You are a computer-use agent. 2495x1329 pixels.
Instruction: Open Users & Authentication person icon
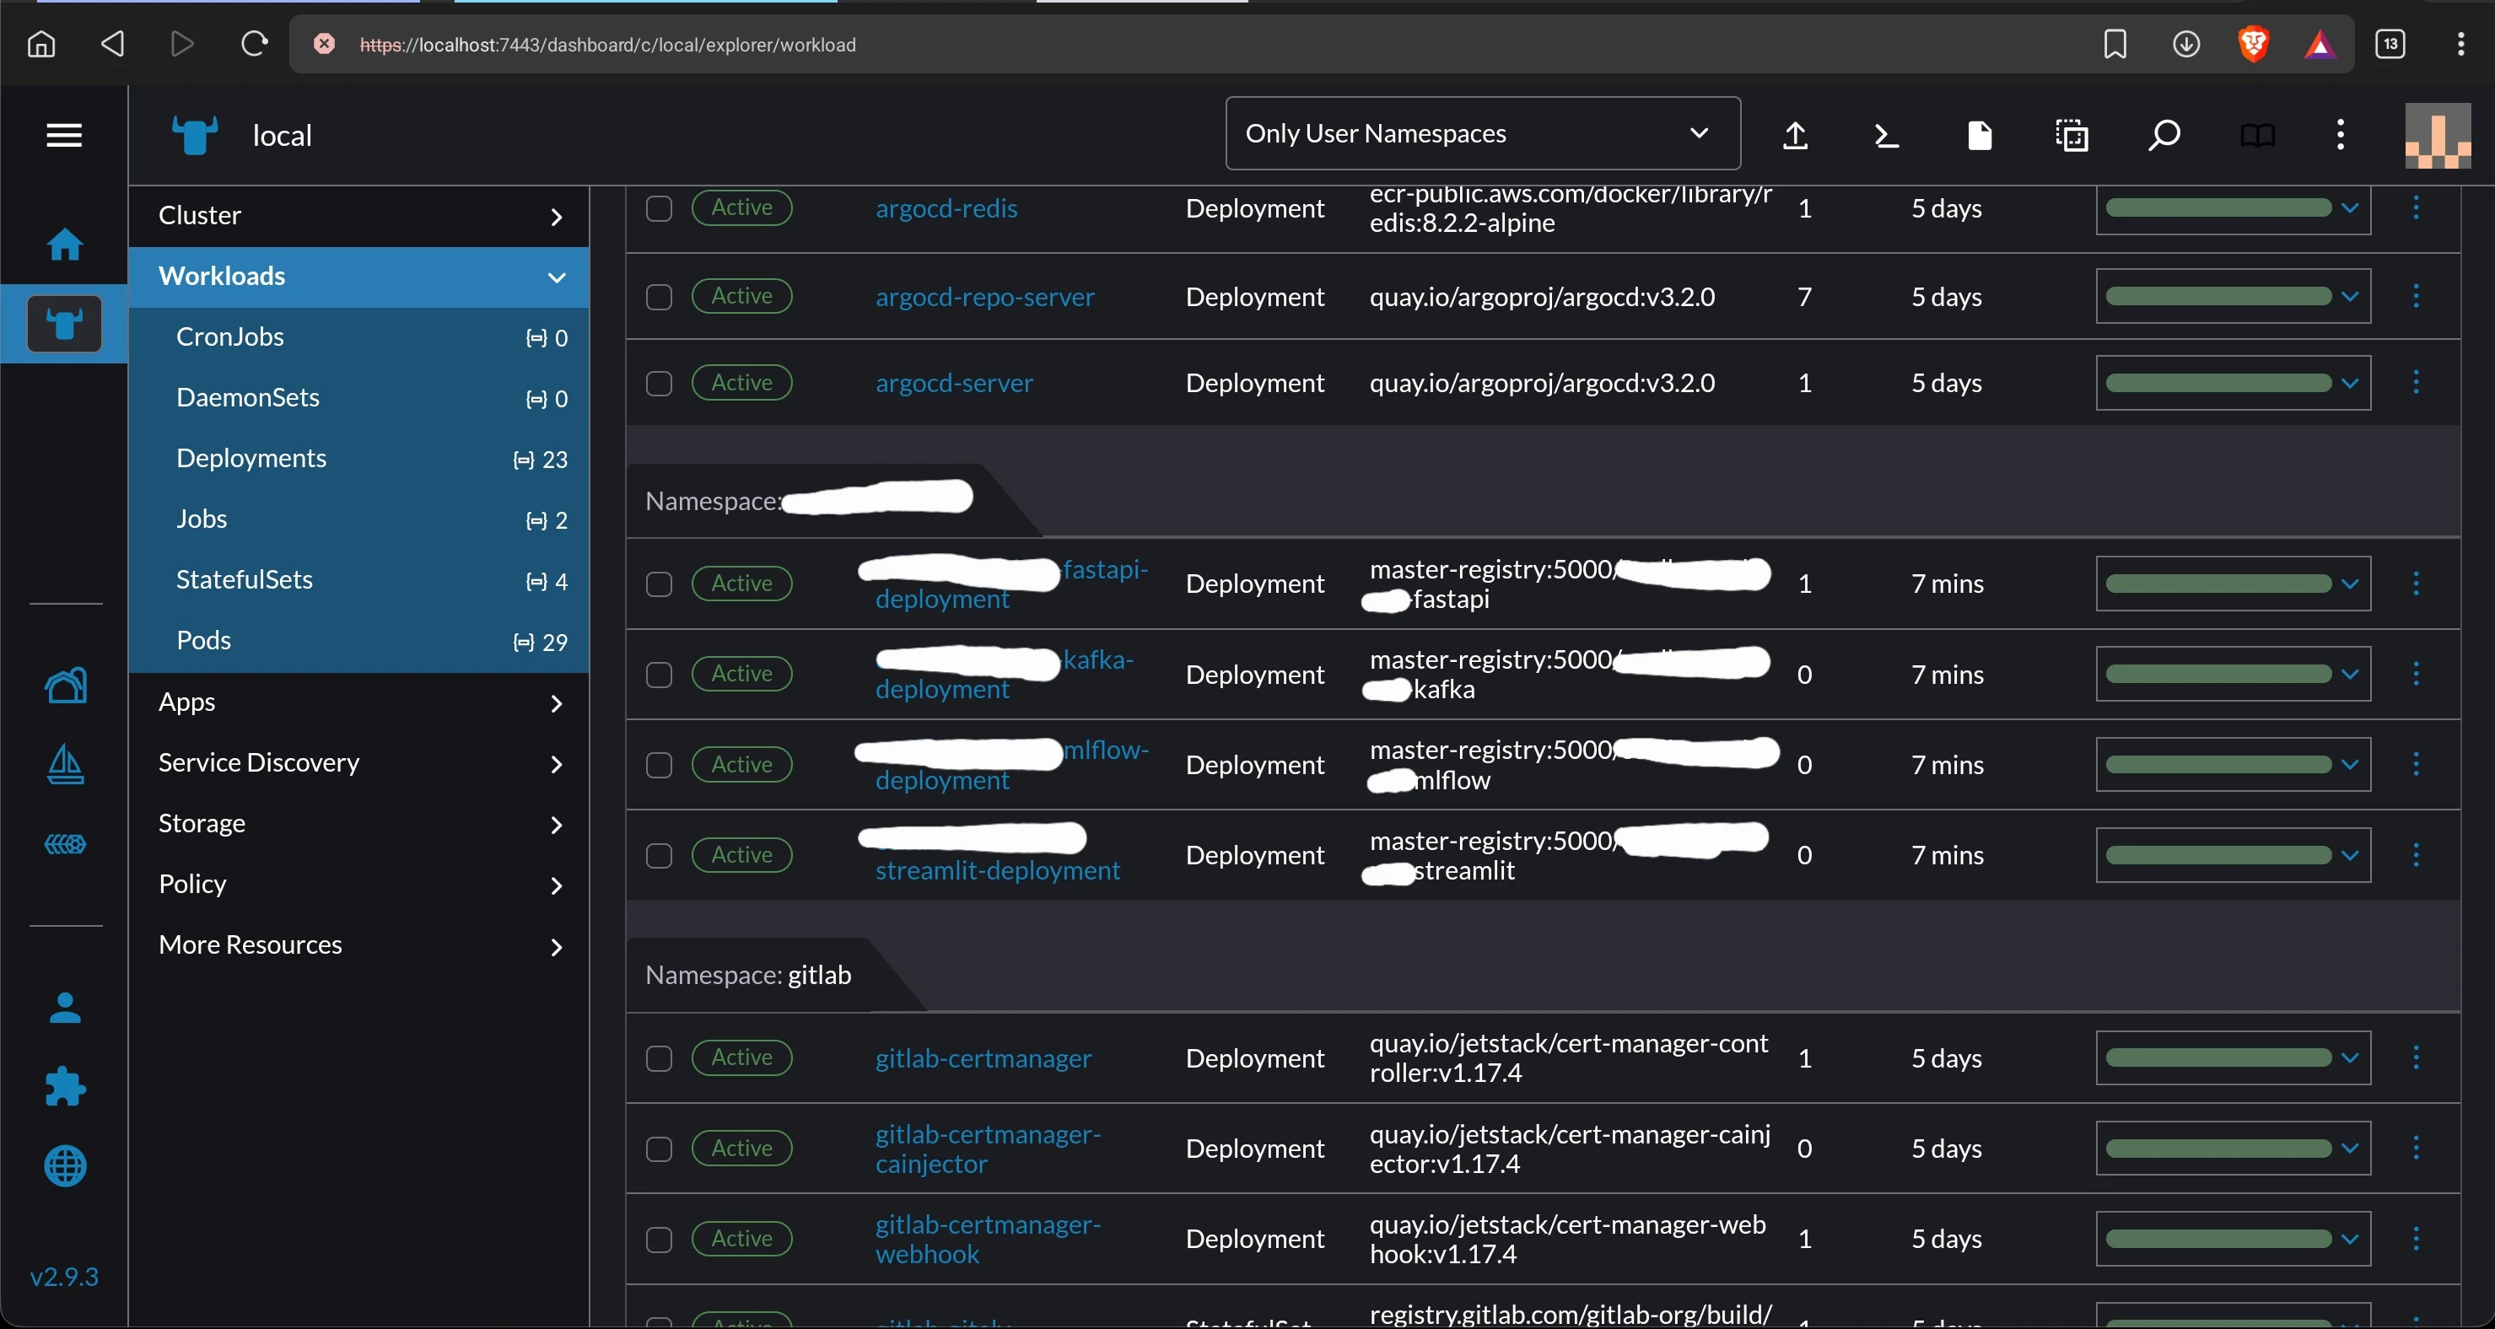[x=65, y=1009]
